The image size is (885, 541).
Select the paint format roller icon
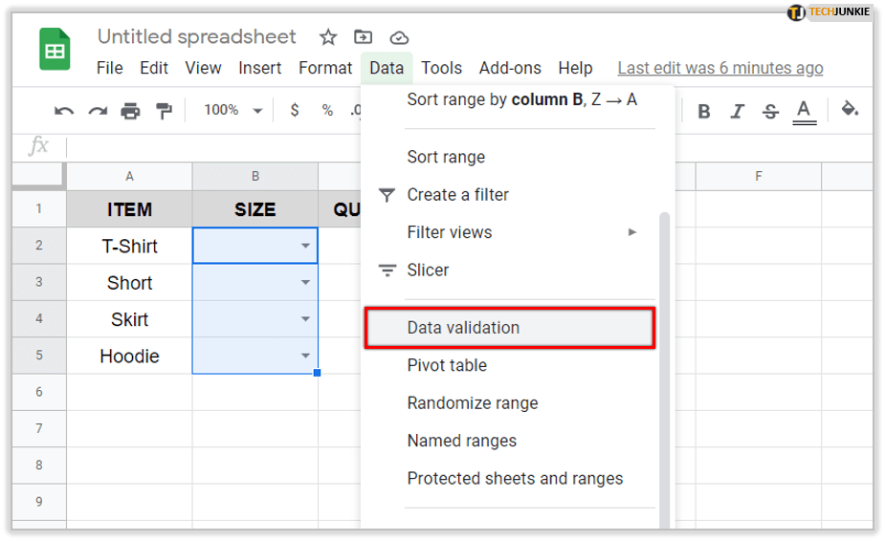[x=164, y=111]
